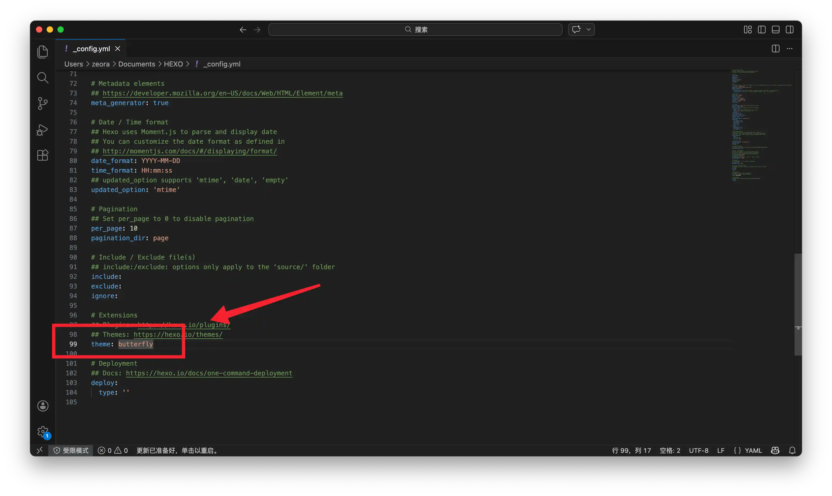Click the update ready restart message
The width and height of the screenshot is (832, 496).
pyautogui.click(x=178, y=450)
